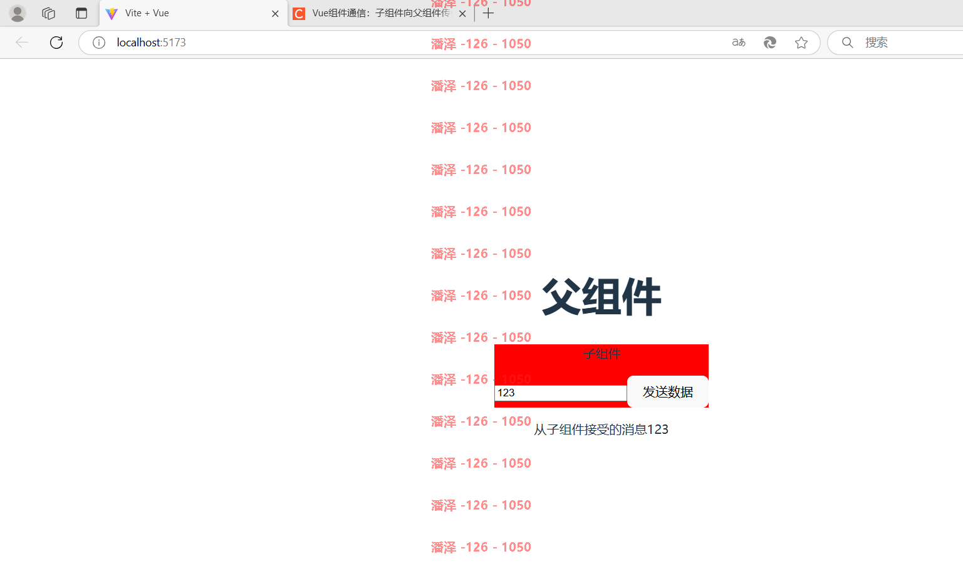Viewport: 963px width, 581px height.
Task: Click the 发送数据 button
Action: 668,392
